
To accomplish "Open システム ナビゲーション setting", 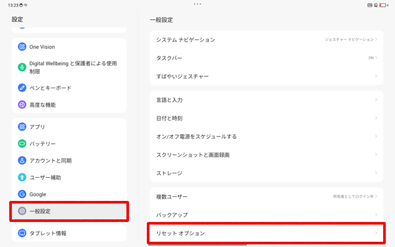I will click(x=267, y=40).
